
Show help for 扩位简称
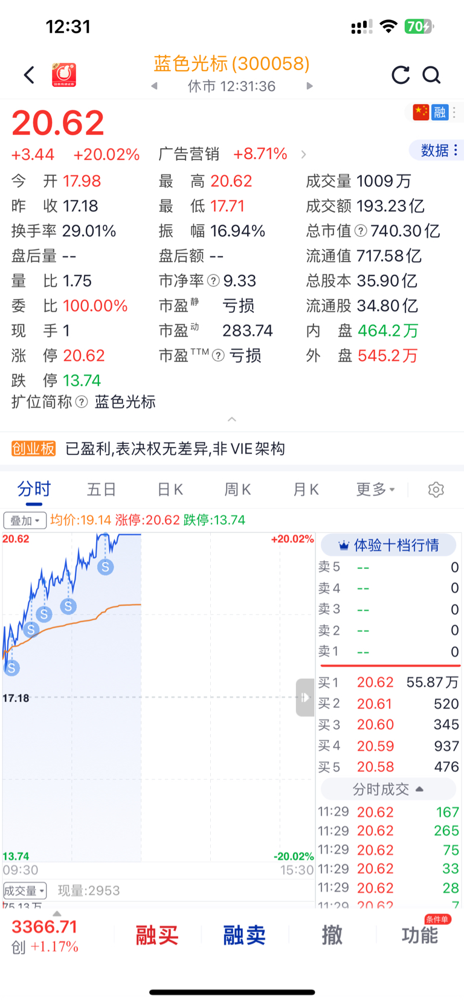[x=82, y=402]
